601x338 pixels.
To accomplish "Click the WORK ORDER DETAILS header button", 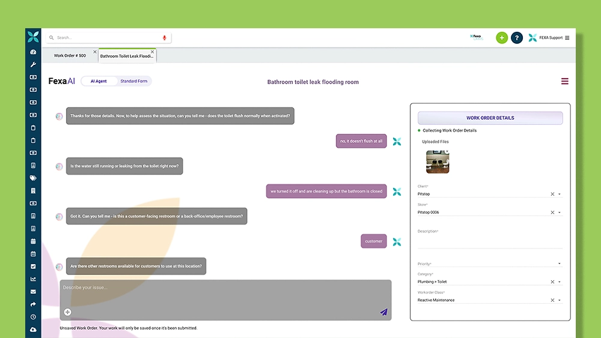I will pos(490,118).
